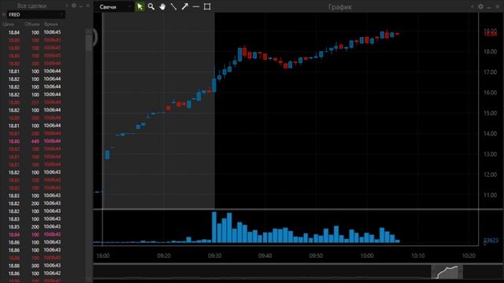Click the 18.00 price axis label
This screenshot has height=283, width=504.
point(490,52)
